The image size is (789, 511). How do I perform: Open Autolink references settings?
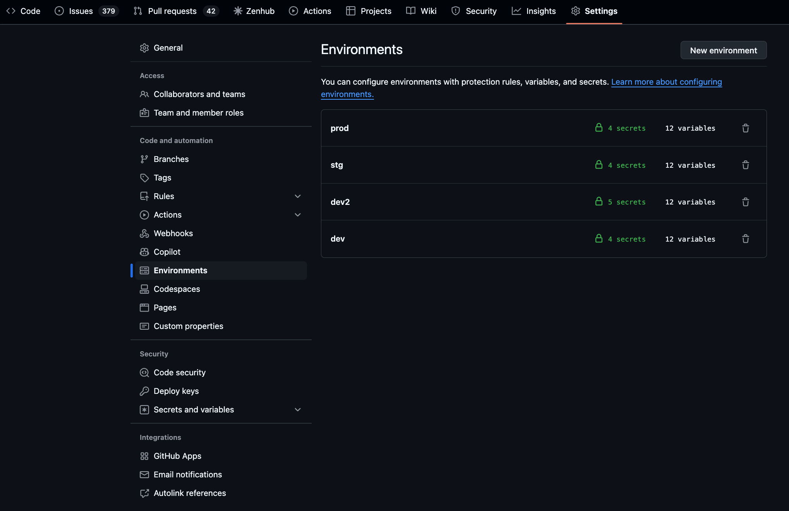(x=190, y=493)
